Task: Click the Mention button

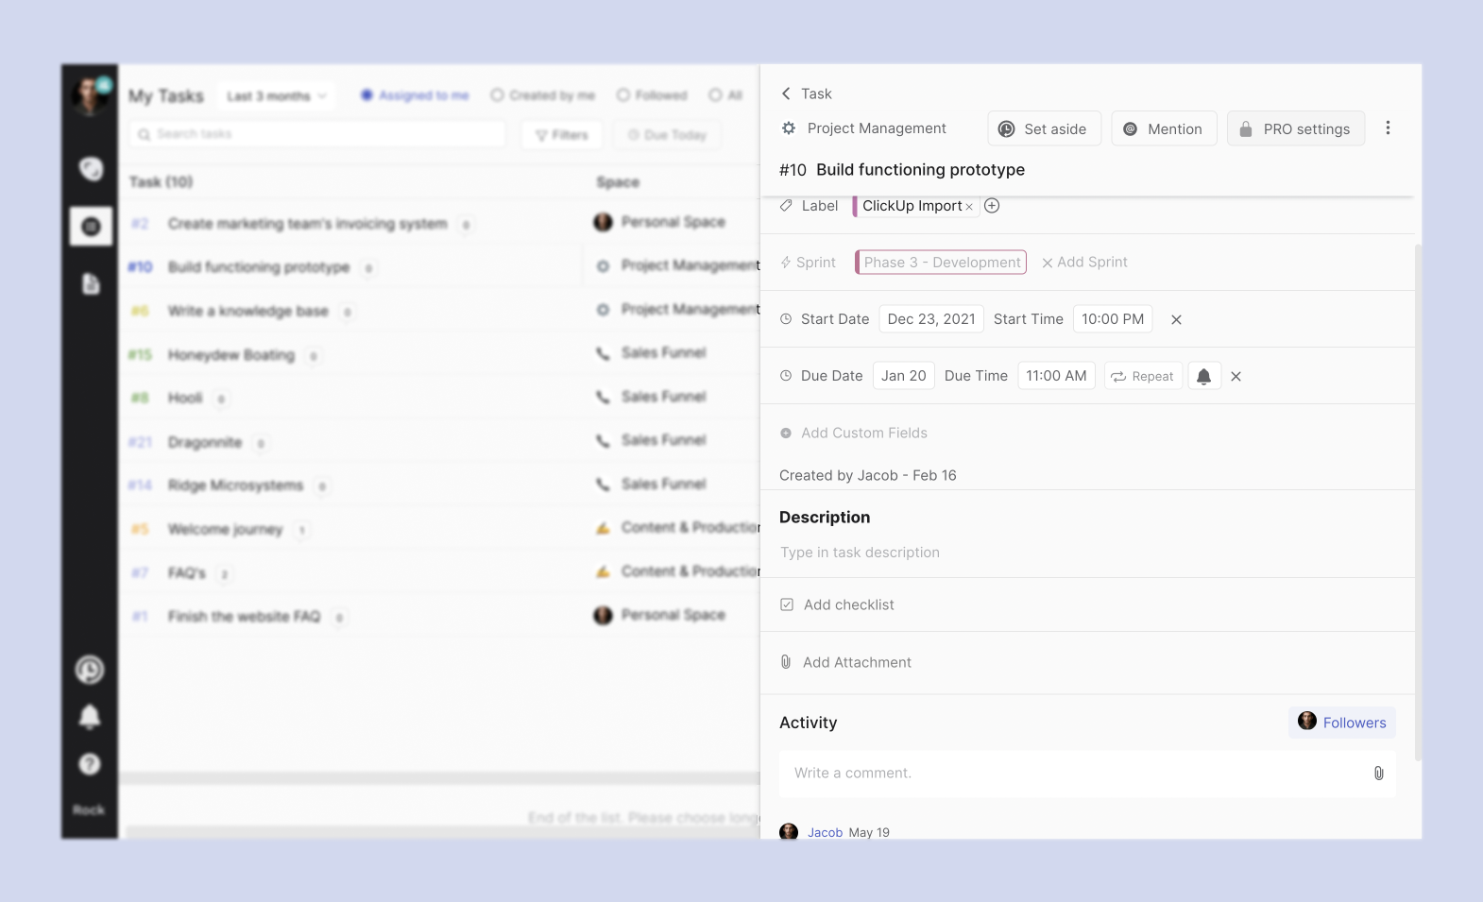Action: click(1164, 129)
